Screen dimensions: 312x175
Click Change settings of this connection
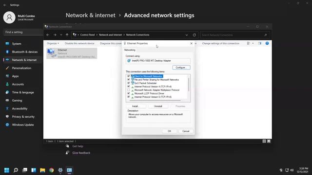(221, 43)
